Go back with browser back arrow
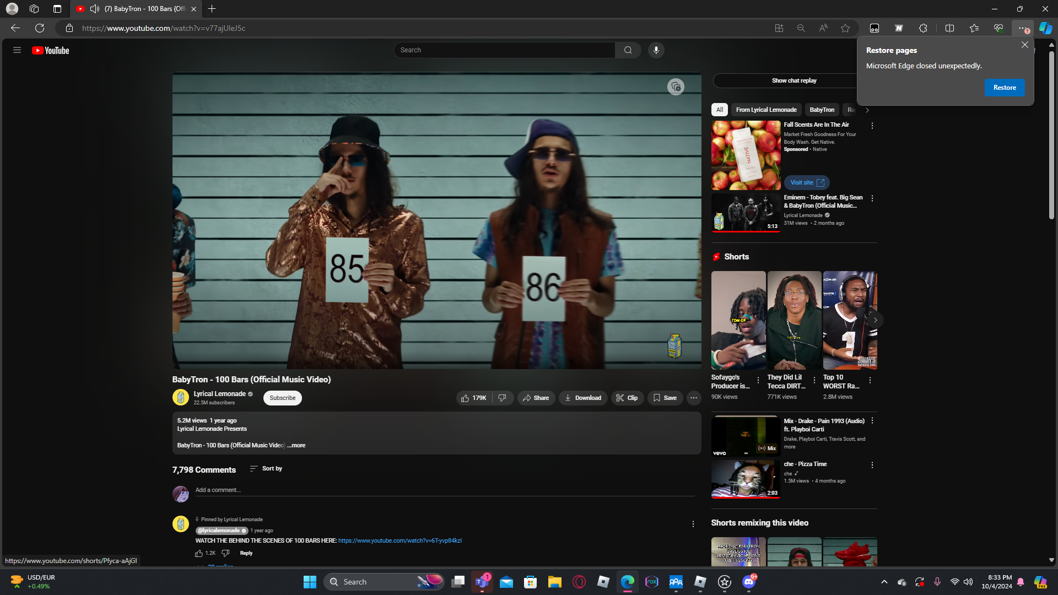This screenshot has width=1058, height=595. [15, 28]
